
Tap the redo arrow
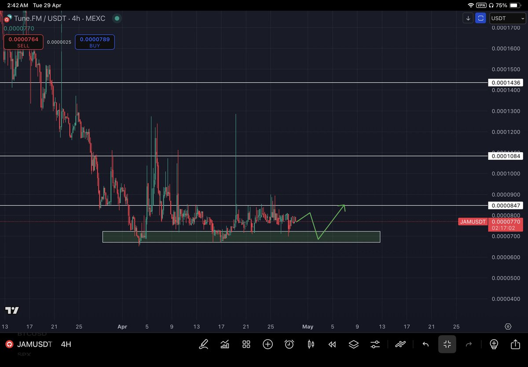coord(469,344)
